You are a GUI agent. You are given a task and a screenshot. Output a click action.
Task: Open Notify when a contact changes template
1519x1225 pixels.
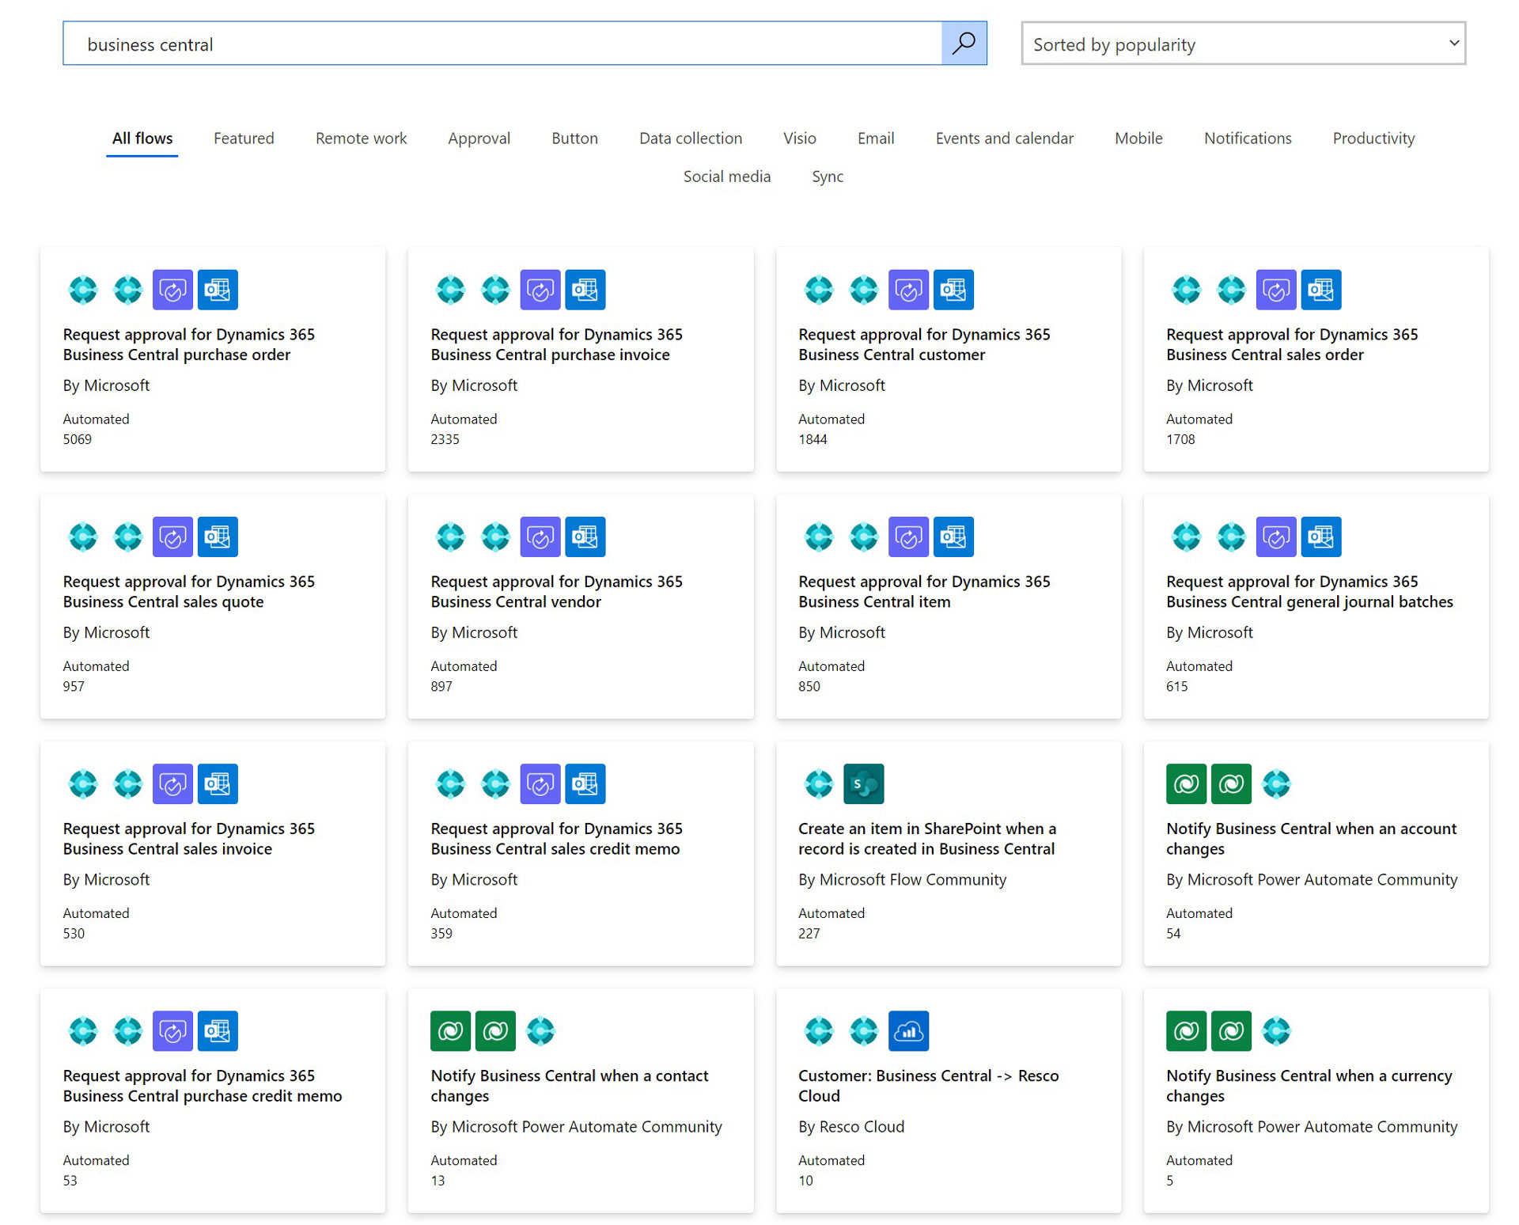[x=570, y=1085]
